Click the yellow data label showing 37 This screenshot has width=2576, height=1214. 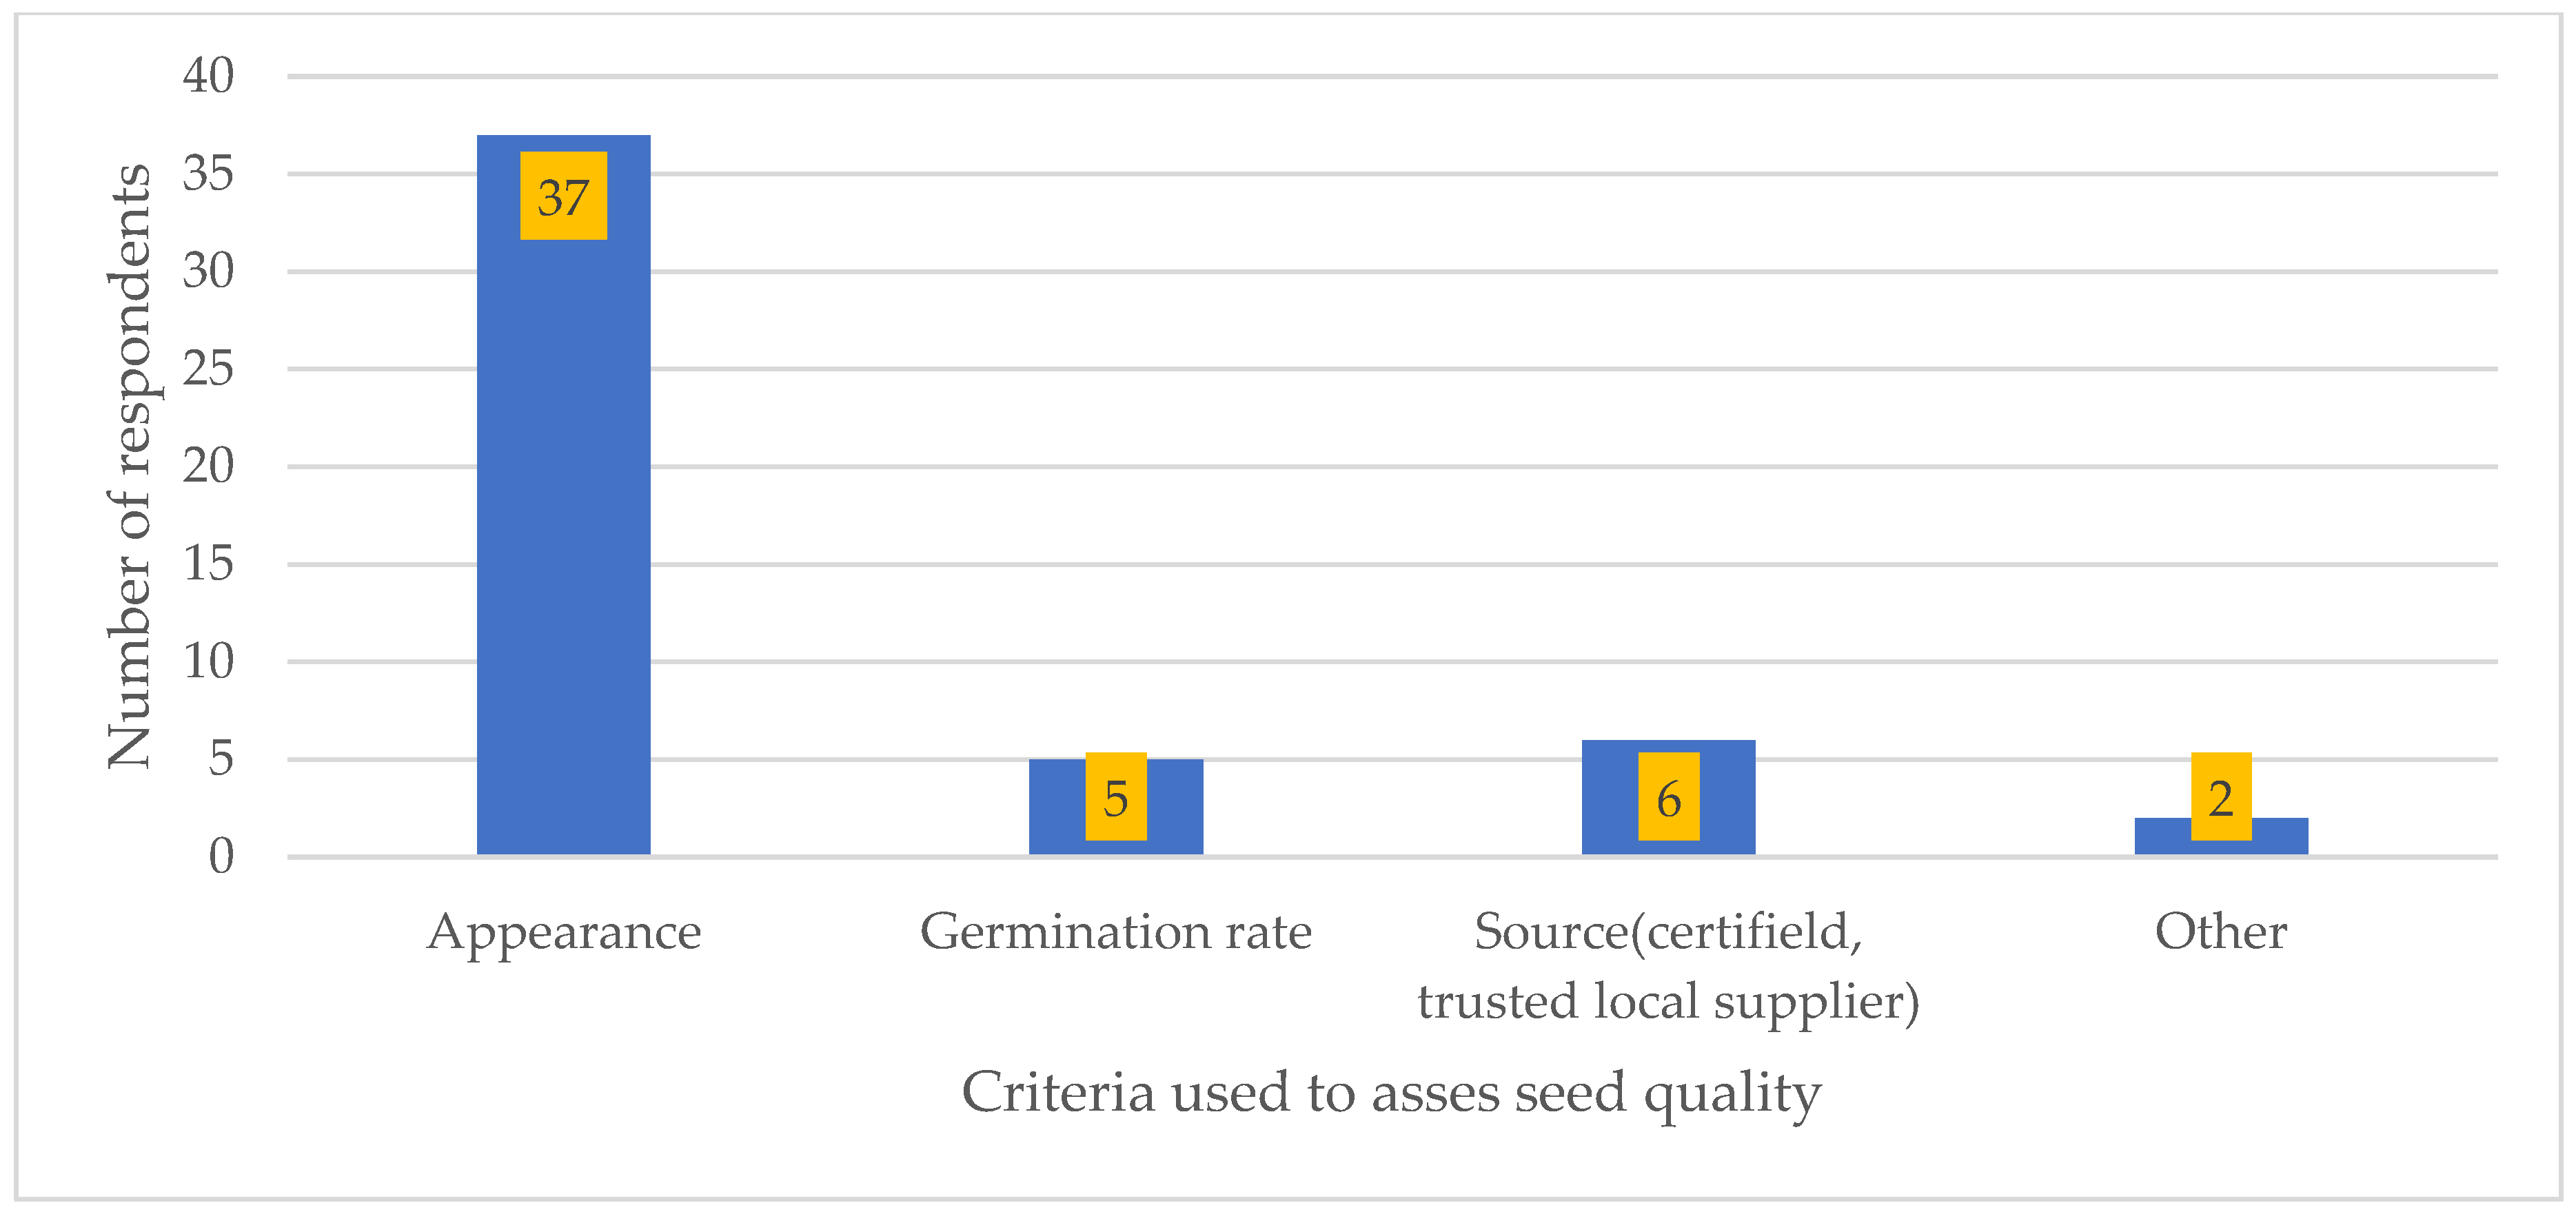pos(563,196)
